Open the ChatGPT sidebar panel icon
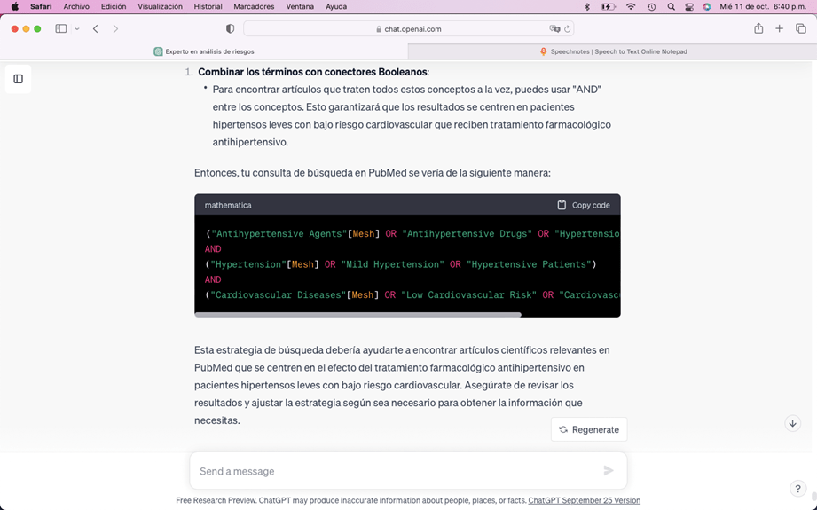Viewport: 817px width, 510px height. pos(18,79)
